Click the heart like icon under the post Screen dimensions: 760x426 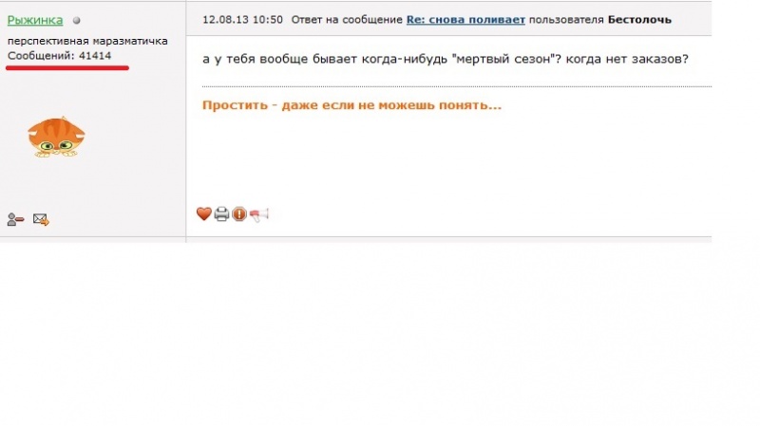[x=204, y=213]
